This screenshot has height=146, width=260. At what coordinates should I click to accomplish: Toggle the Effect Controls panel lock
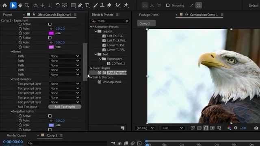[x=34, y=15]
